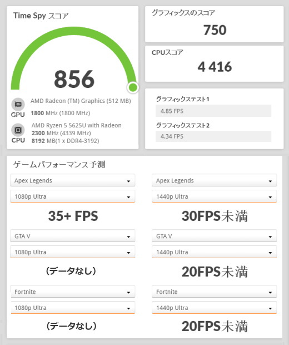289x345 pixels.
Task: Click the AMD Ryzen 5 5625U text
Action: click(77, 125)
